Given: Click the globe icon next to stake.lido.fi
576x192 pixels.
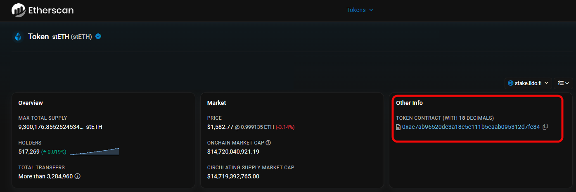Looking at the screenshot, I should (511, 83).
